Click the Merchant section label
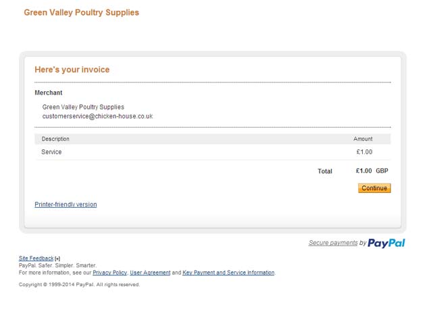The height and width of the screenshot is (326, 427). pos(49,93)
